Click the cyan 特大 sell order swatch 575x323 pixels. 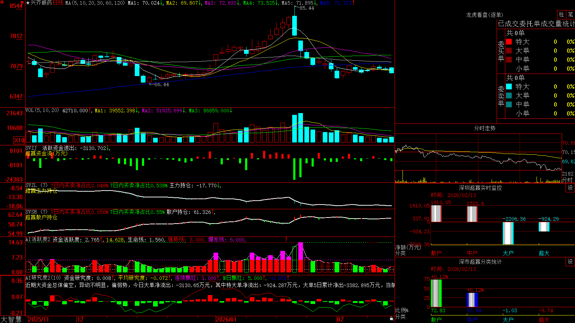coord(509,86)
